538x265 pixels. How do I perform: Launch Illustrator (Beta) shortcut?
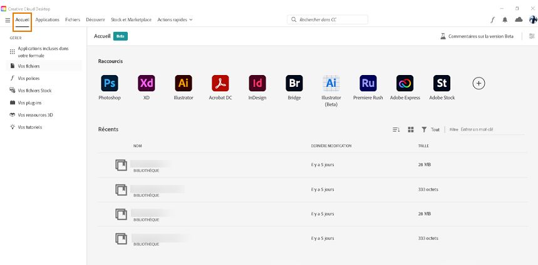click(331, 83)
